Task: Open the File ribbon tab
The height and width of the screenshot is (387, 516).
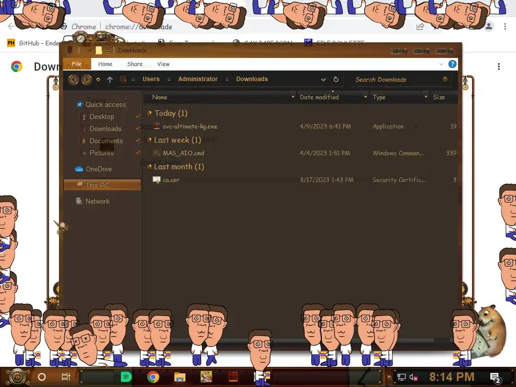Action: click(x=77, y=64)
